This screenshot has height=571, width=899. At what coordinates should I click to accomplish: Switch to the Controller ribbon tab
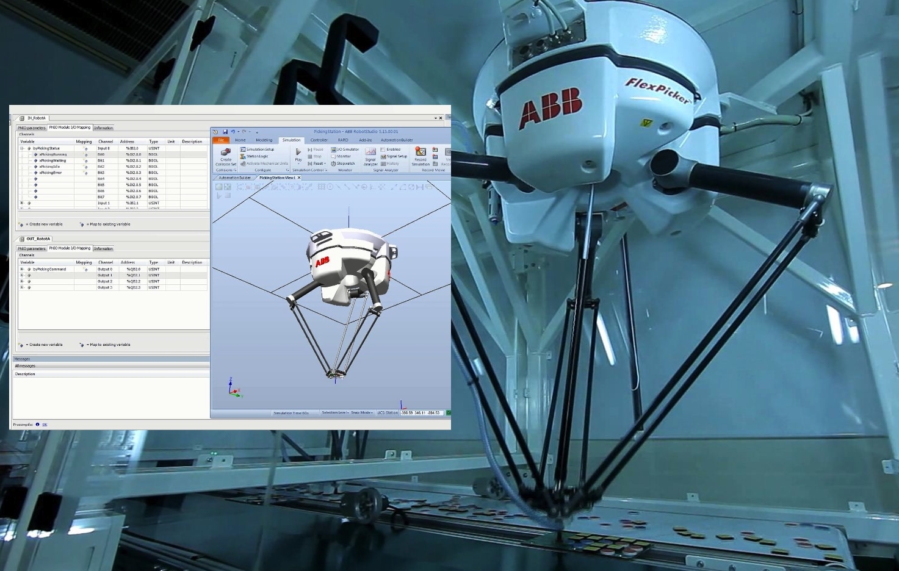click(x=319, y=140)
